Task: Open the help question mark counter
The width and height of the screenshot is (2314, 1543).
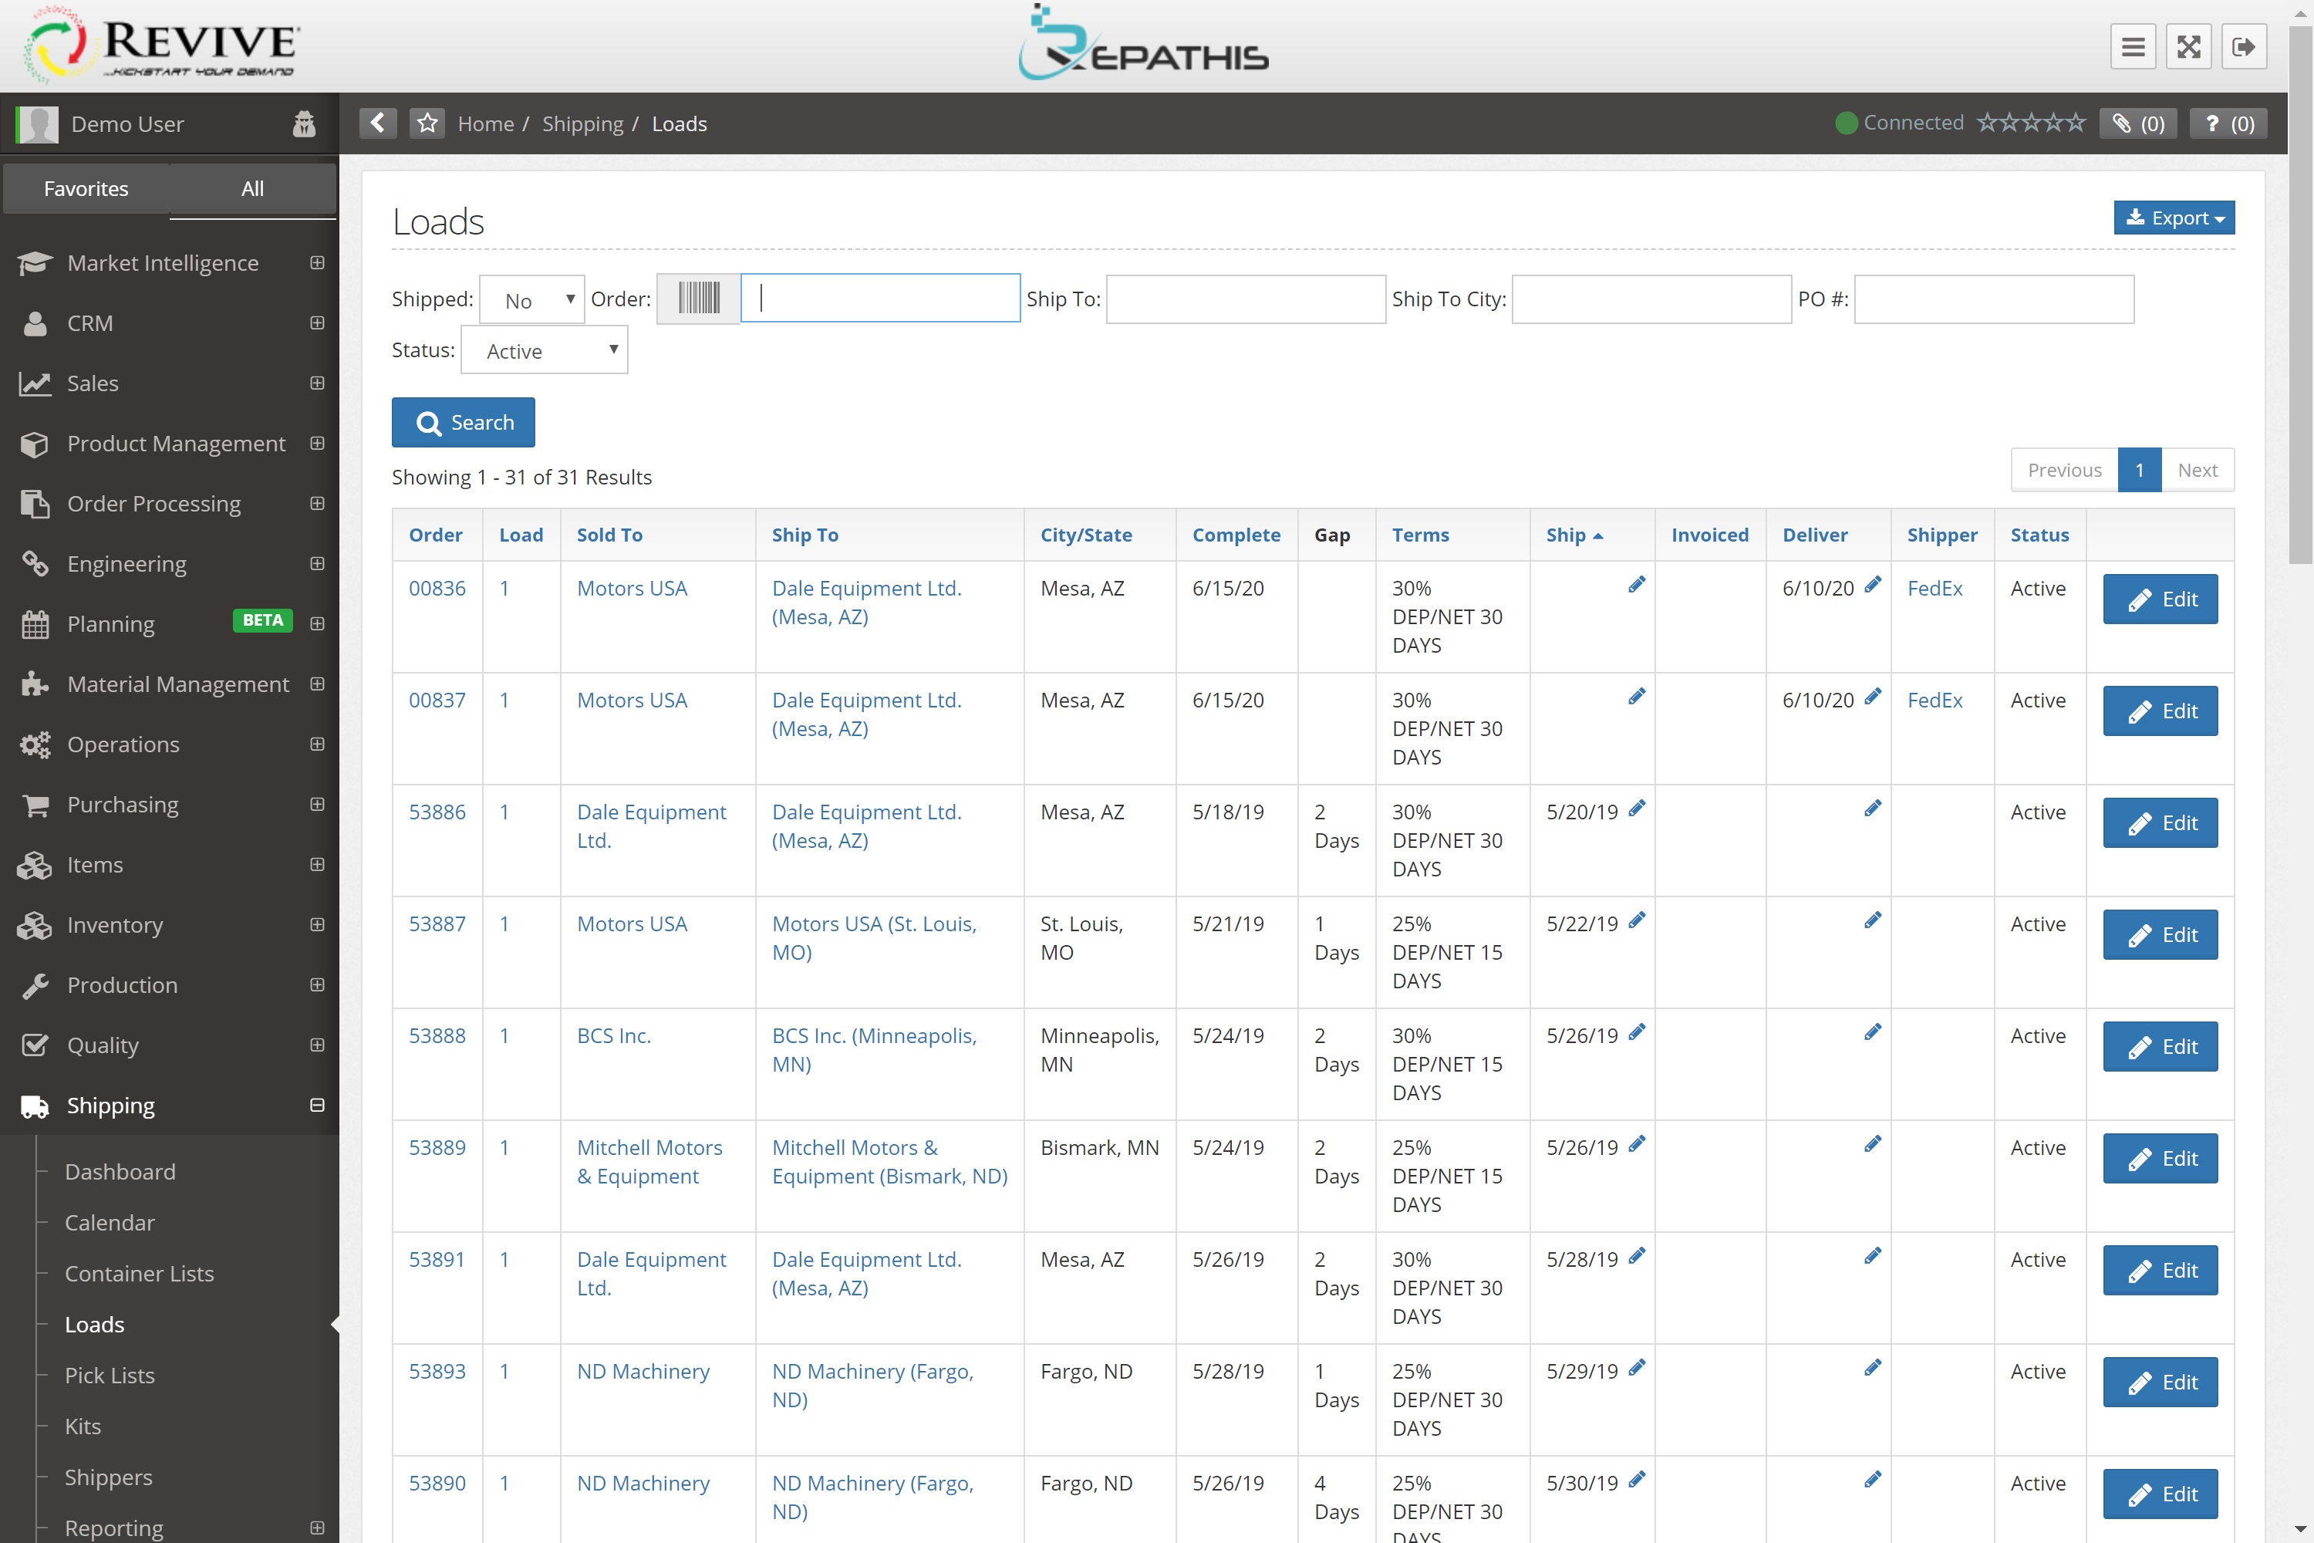Action: pos(2228,123)
